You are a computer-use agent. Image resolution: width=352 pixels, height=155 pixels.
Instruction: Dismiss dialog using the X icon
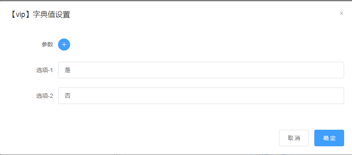(341, 13)
